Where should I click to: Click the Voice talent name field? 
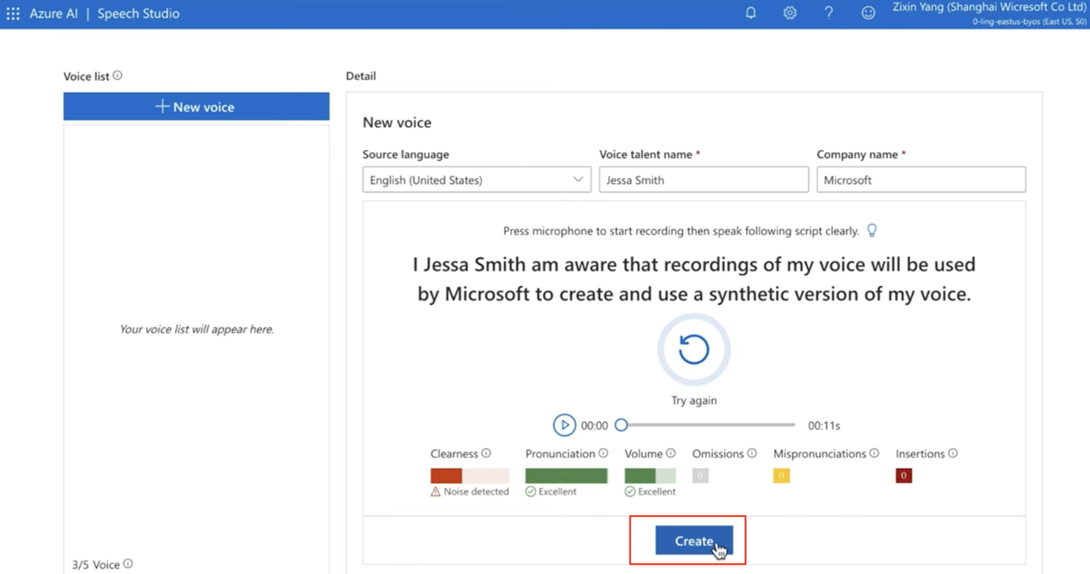click(703, 180)
